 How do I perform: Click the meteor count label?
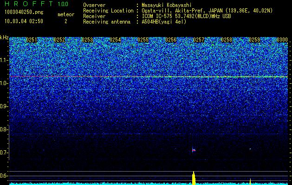66,14
